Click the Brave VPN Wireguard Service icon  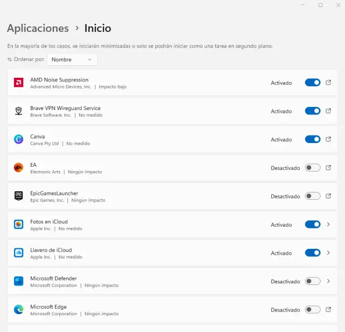(18, 111)
